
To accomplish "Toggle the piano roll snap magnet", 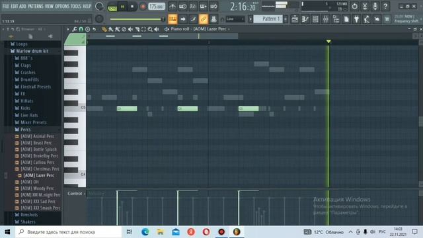I will pyautogui.click(x=81, y=29).
